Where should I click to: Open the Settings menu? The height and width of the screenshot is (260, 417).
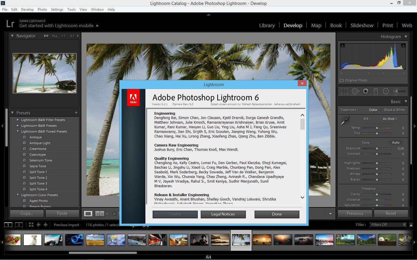pos(57,10)
